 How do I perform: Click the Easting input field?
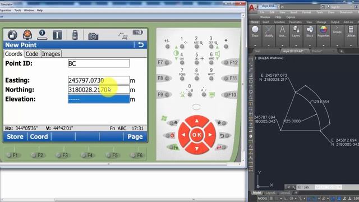(99, 80)
